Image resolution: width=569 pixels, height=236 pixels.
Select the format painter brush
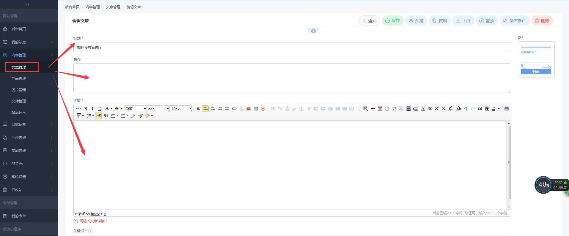click(x=140, y=116)
